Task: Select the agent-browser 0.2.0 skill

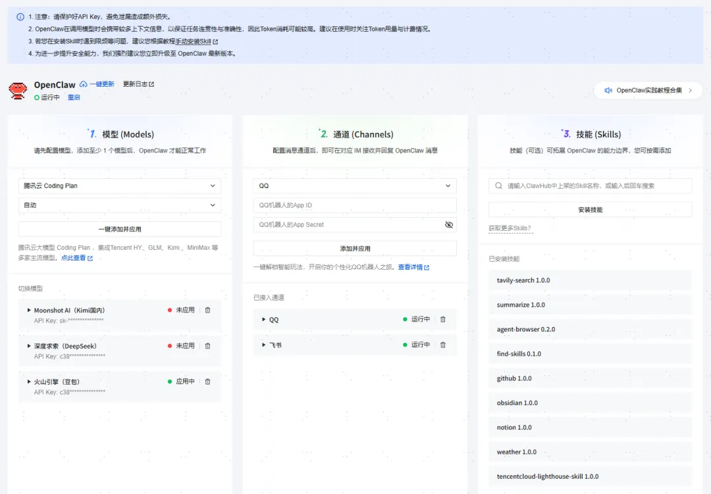Action: 590,330
